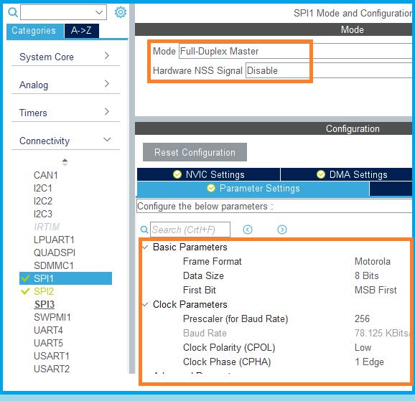Collapse the Basic Parameters group
The image size is (415, 401).
145,247
